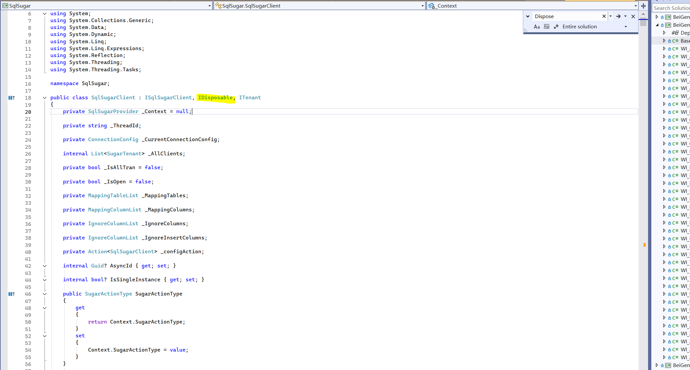This screenshot has width=690, height=370.
Task: Expand the Dependencies tree node
Action: pyautogui.click(x=664, y=33)
